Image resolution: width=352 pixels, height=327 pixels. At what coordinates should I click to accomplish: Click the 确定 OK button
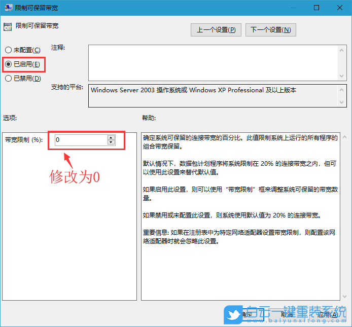point(247,315)
